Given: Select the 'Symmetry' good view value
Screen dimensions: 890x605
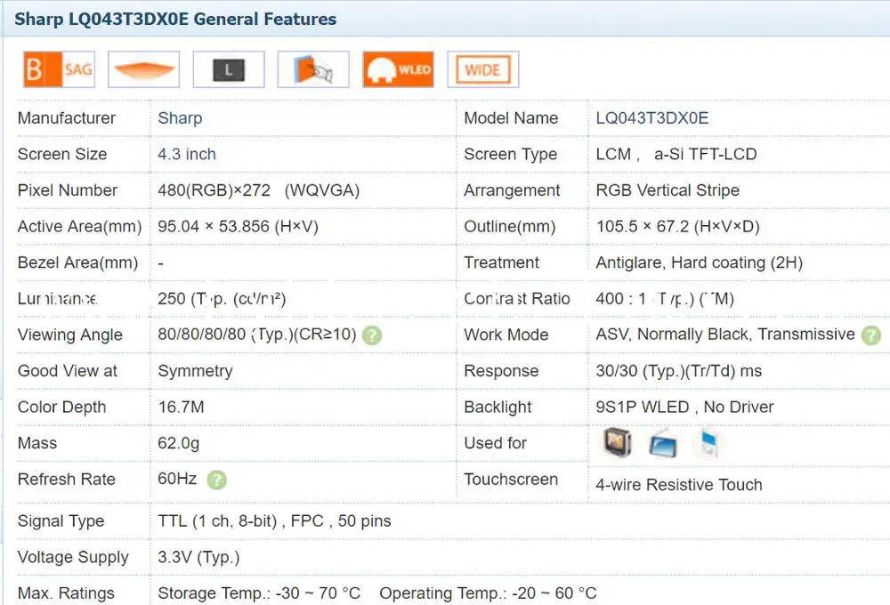Looking at the screenshot, I should tap(195, 371).
